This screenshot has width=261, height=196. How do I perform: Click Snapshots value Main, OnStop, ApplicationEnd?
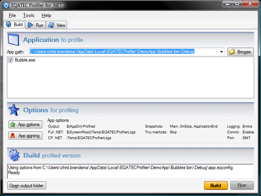(x=193, y=127)
